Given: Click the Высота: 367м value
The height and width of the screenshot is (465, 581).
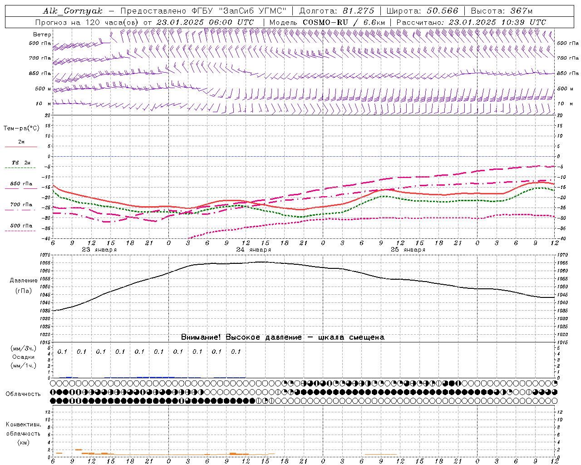Looking at the screenshot, I should click(502, 11).
